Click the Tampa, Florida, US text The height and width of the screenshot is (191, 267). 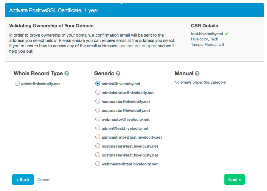[207, 45]
